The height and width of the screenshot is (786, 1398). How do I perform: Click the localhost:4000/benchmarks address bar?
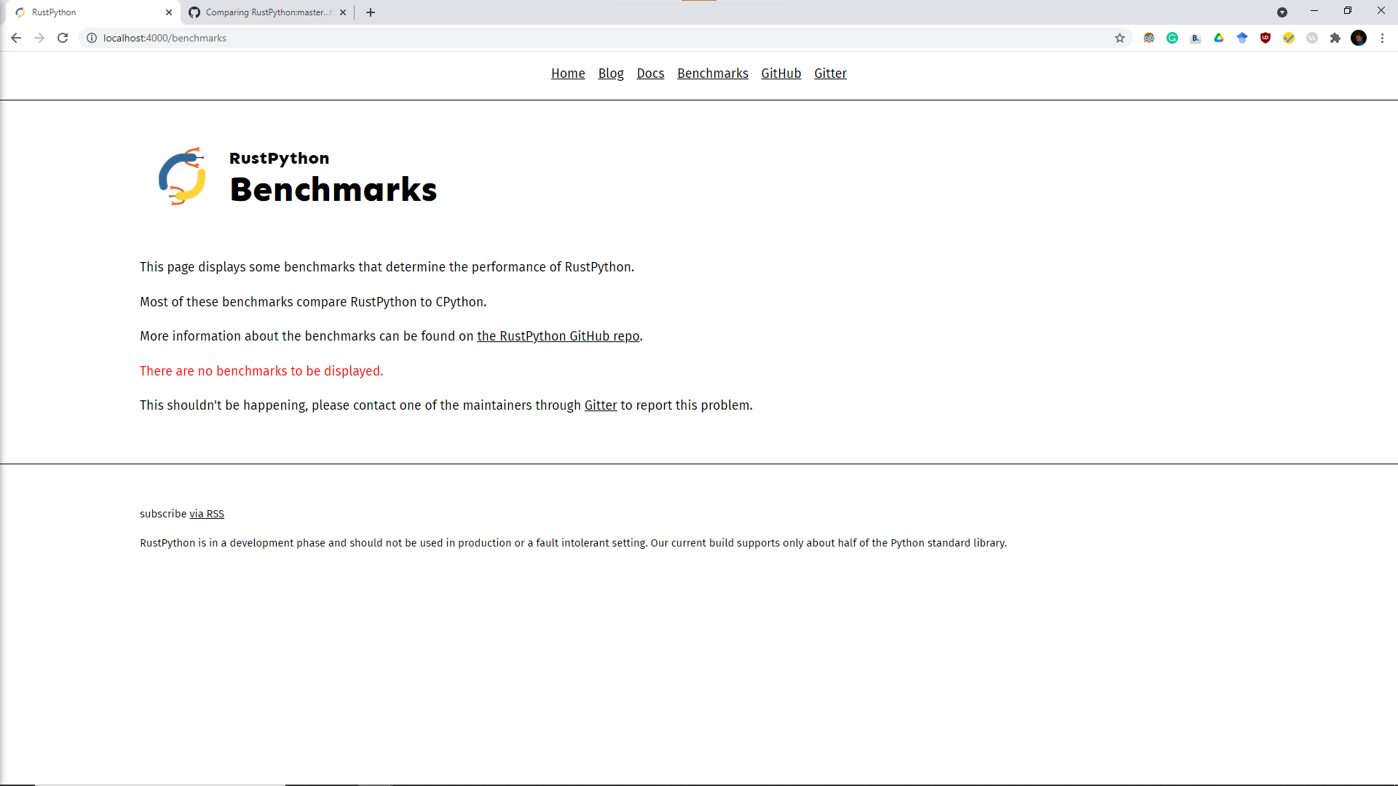(x=604, y=38)
